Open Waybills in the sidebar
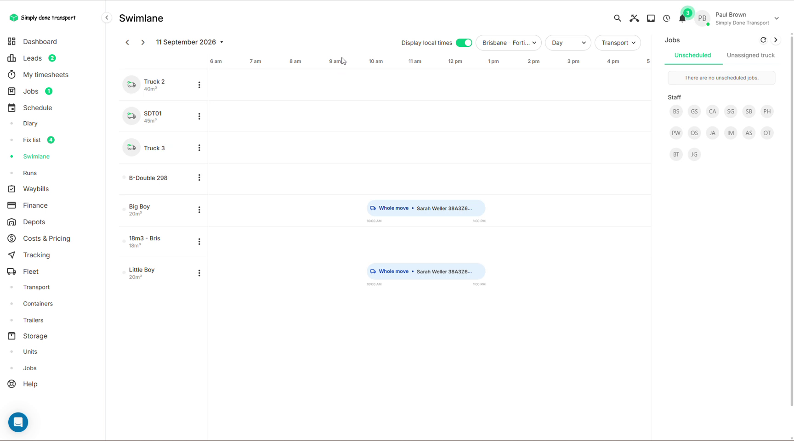Image resolution: width=794 pixels, height=441 pixels. 36,189
